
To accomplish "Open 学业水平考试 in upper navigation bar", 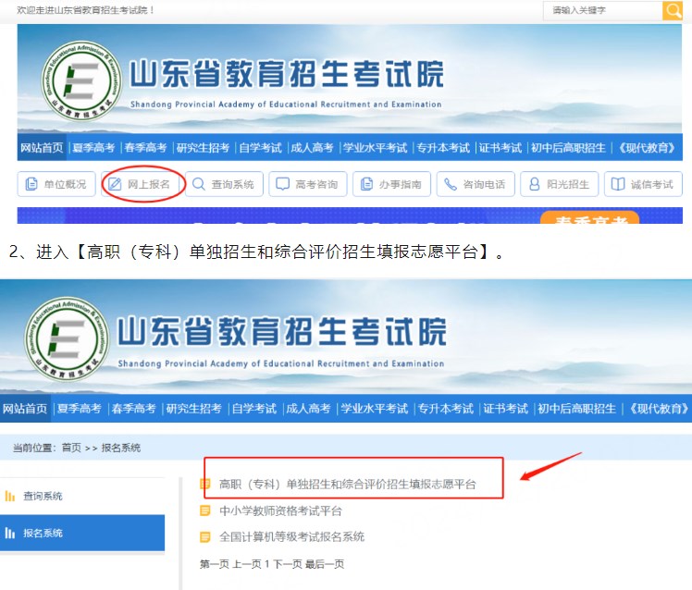I will tap(375, 147).
